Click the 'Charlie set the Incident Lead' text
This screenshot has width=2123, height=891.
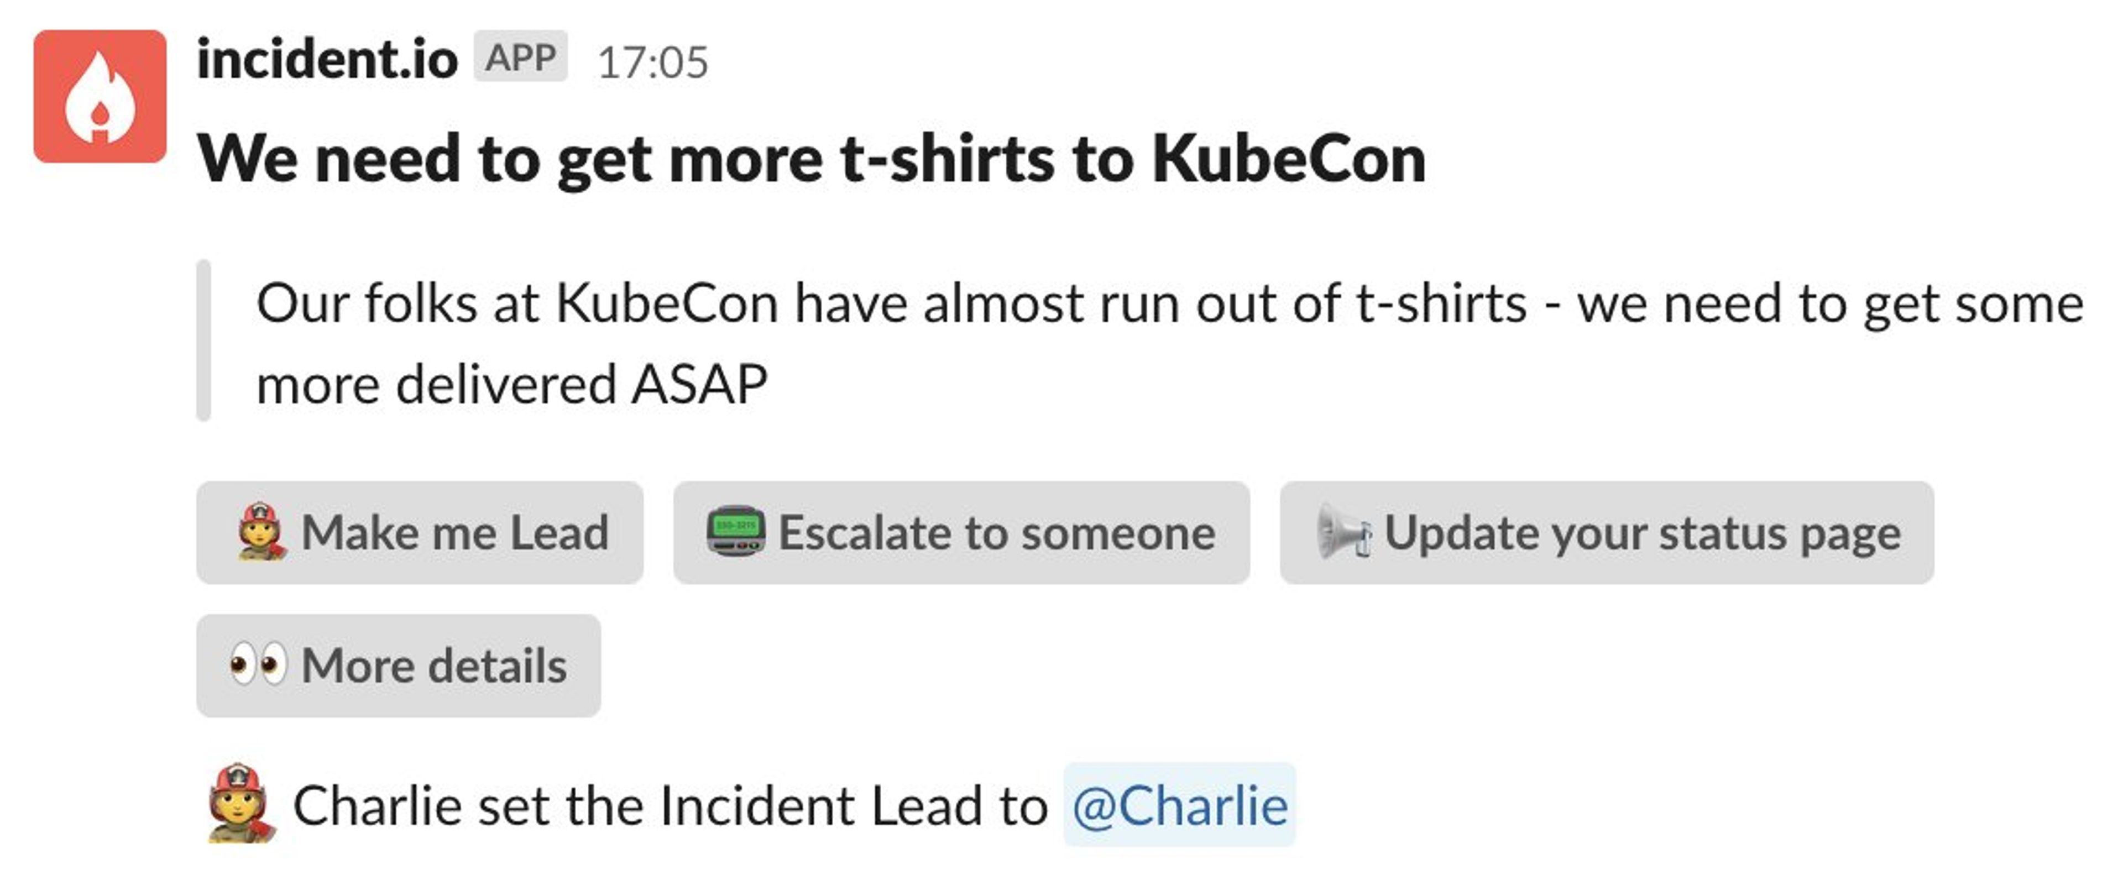(x=670, y=805)
